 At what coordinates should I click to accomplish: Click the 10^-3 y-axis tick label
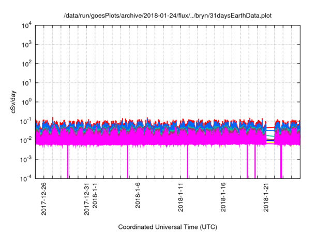click(26, 160)
